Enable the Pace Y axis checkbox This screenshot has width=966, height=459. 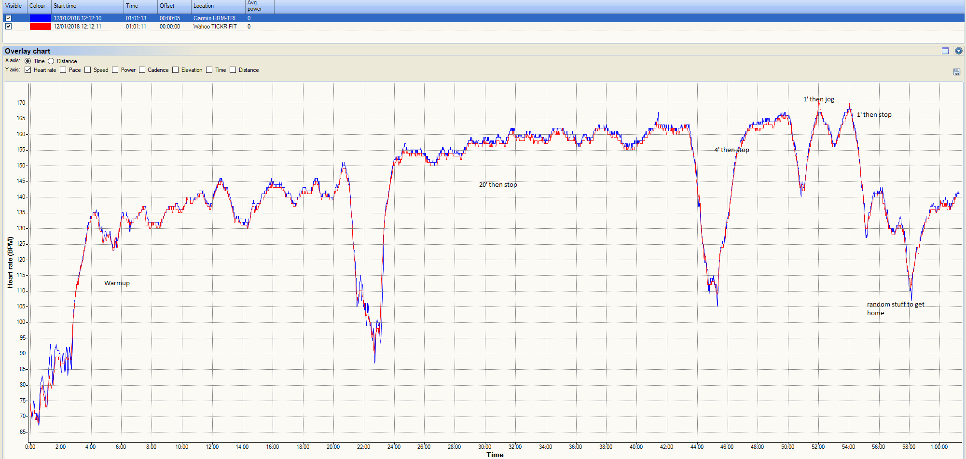[63, 70]
